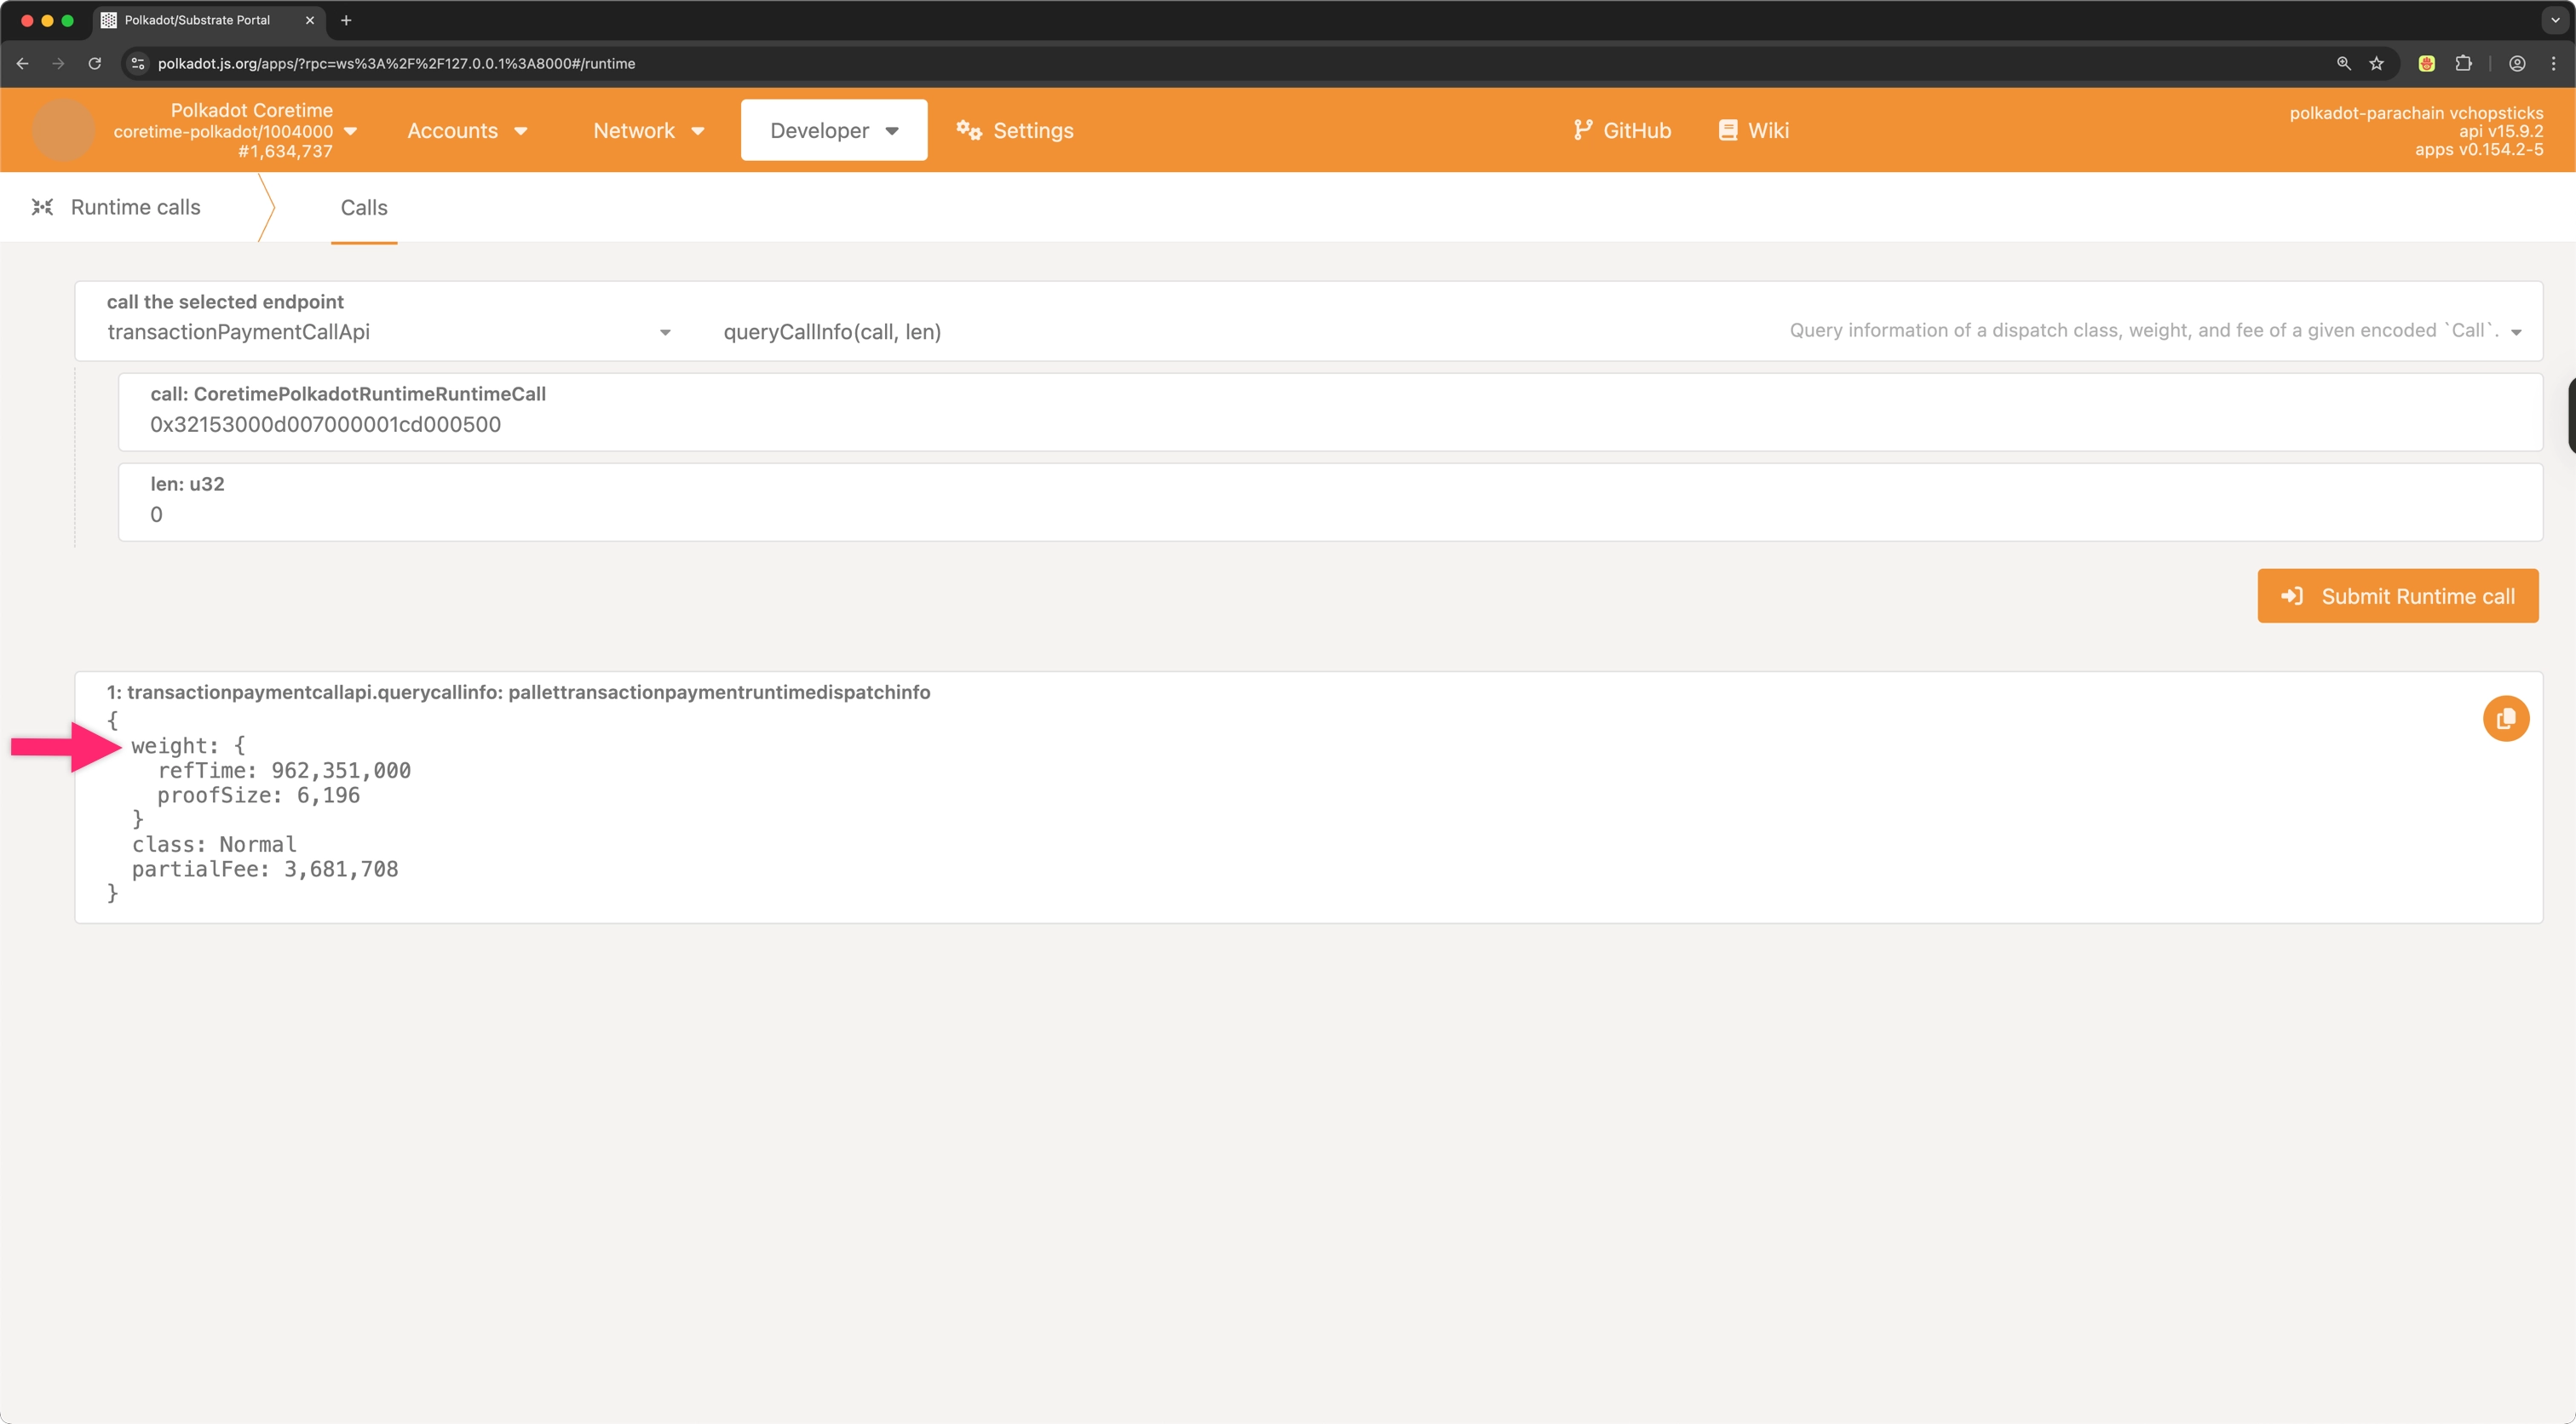The image size is (2576, 1424).
Task: Open a new browser tab
Action: click(346, 20)
